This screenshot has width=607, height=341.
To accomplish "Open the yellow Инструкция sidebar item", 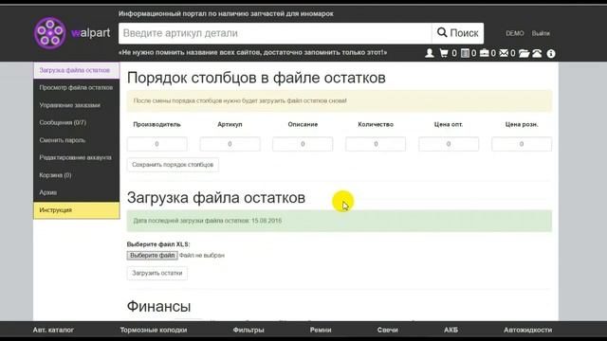I will pyautogui.click(x=76, y=210).
